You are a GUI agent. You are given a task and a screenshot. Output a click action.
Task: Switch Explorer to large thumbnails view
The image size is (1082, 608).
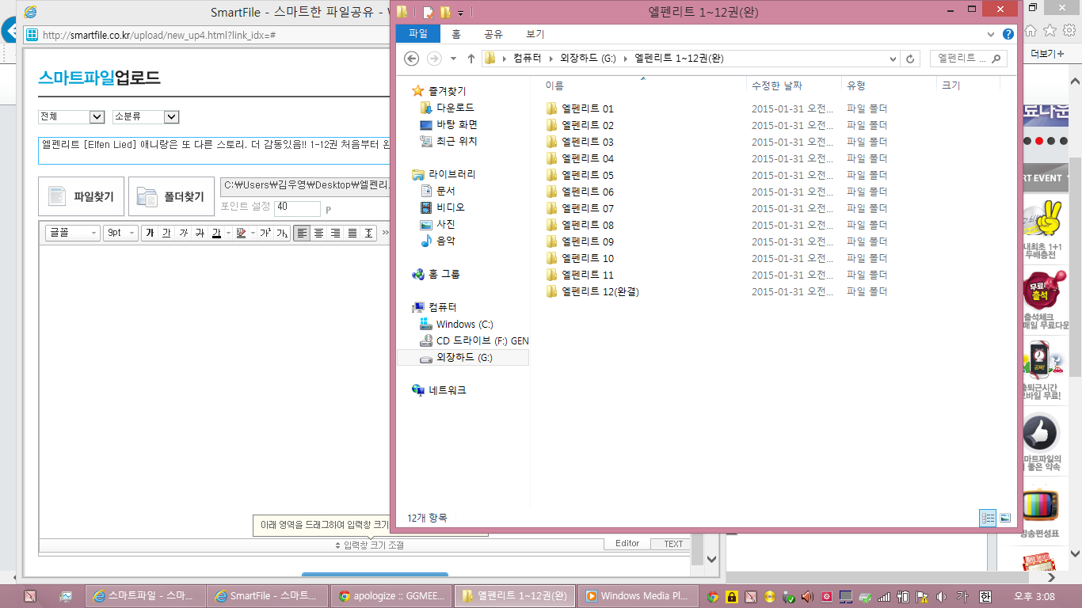pyautogui.click(x=1005, y=518)
